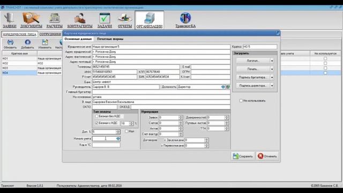Click the Краткое имя column header

pyautogui.click(x=19, y=54)
